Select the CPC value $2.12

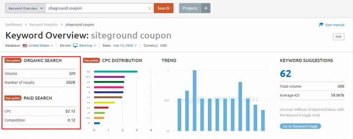[70, 111]
